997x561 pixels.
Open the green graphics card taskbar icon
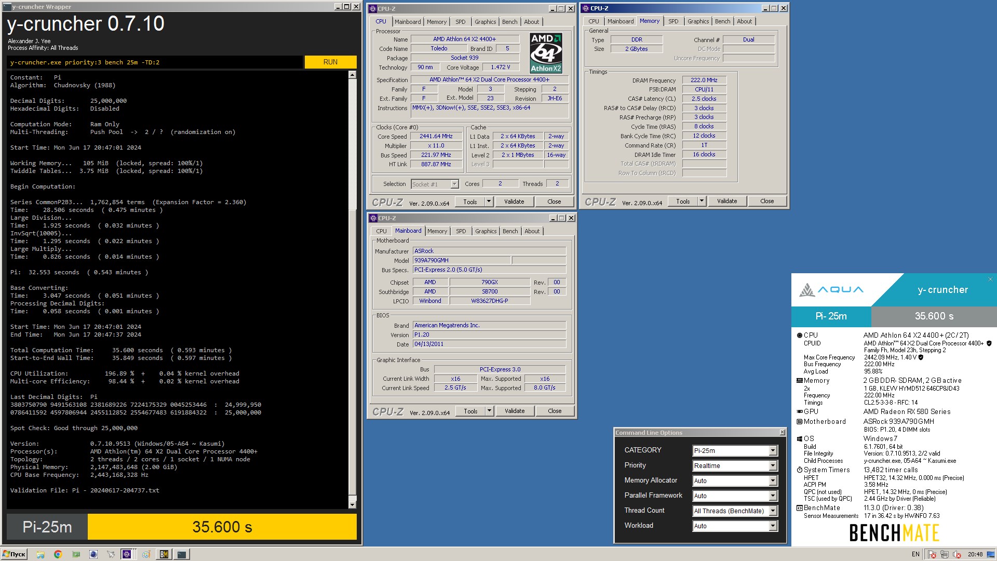coord(76,554)
